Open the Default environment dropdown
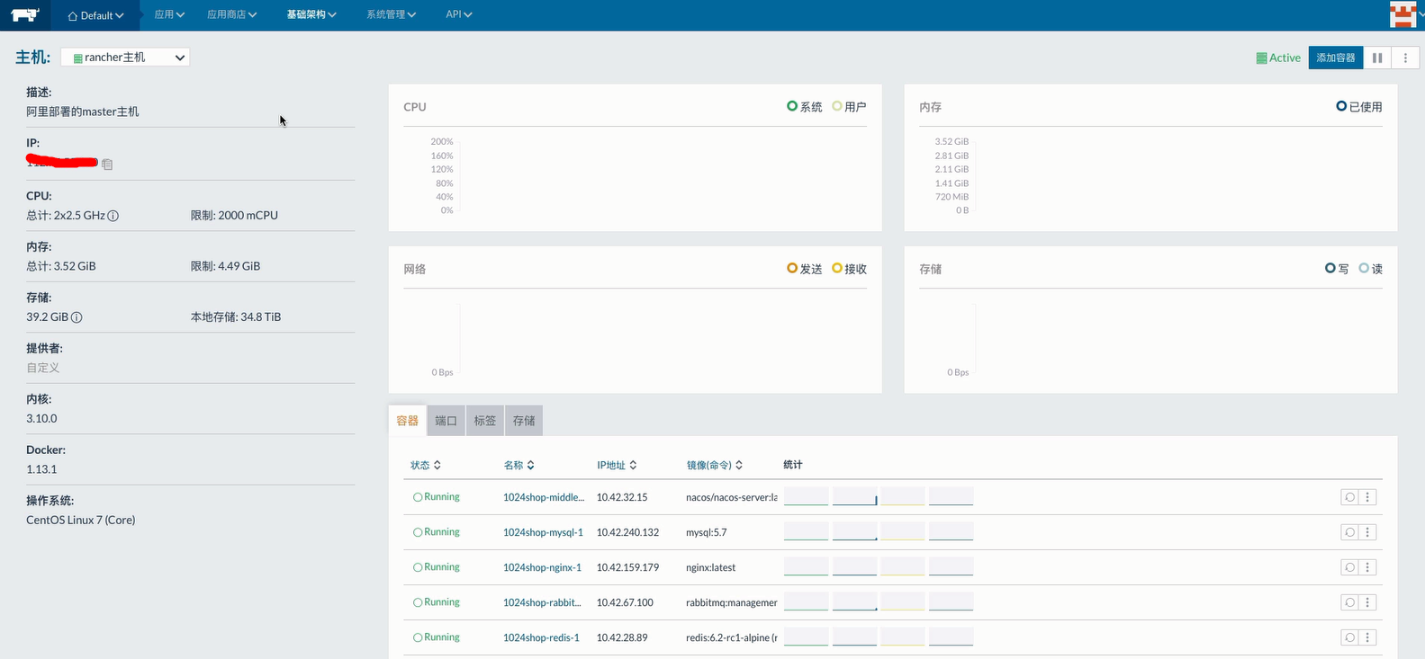Screen dimensions: 1425x659 pyautogui.click(x=96, y=15)
